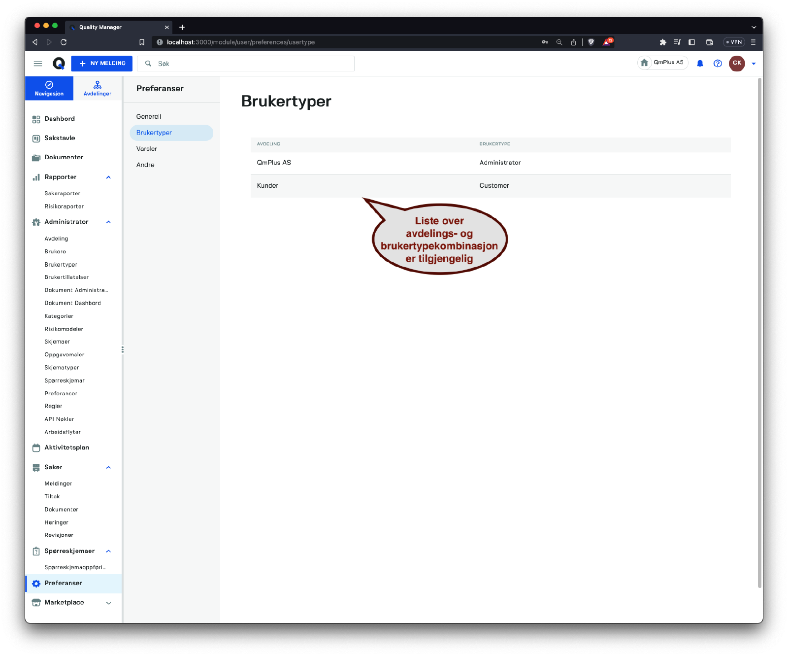
Task: Open browser extensions puzzle icon
Action: [x=663, y=42]
